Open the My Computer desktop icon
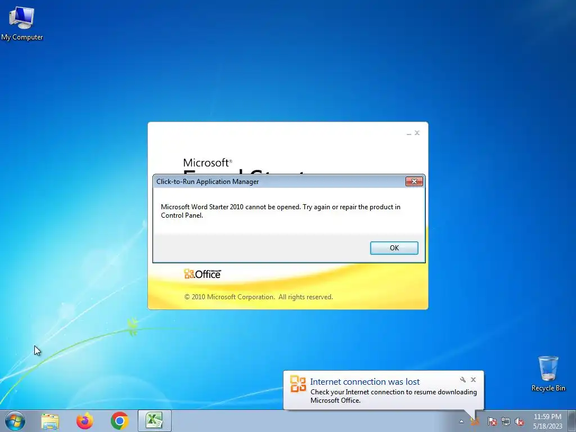This screenshot has height=432, width=576. tap(22, 23)
